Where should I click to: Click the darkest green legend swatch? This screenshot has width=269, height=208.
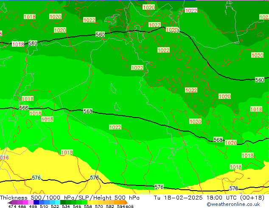(x=63, y=202)
